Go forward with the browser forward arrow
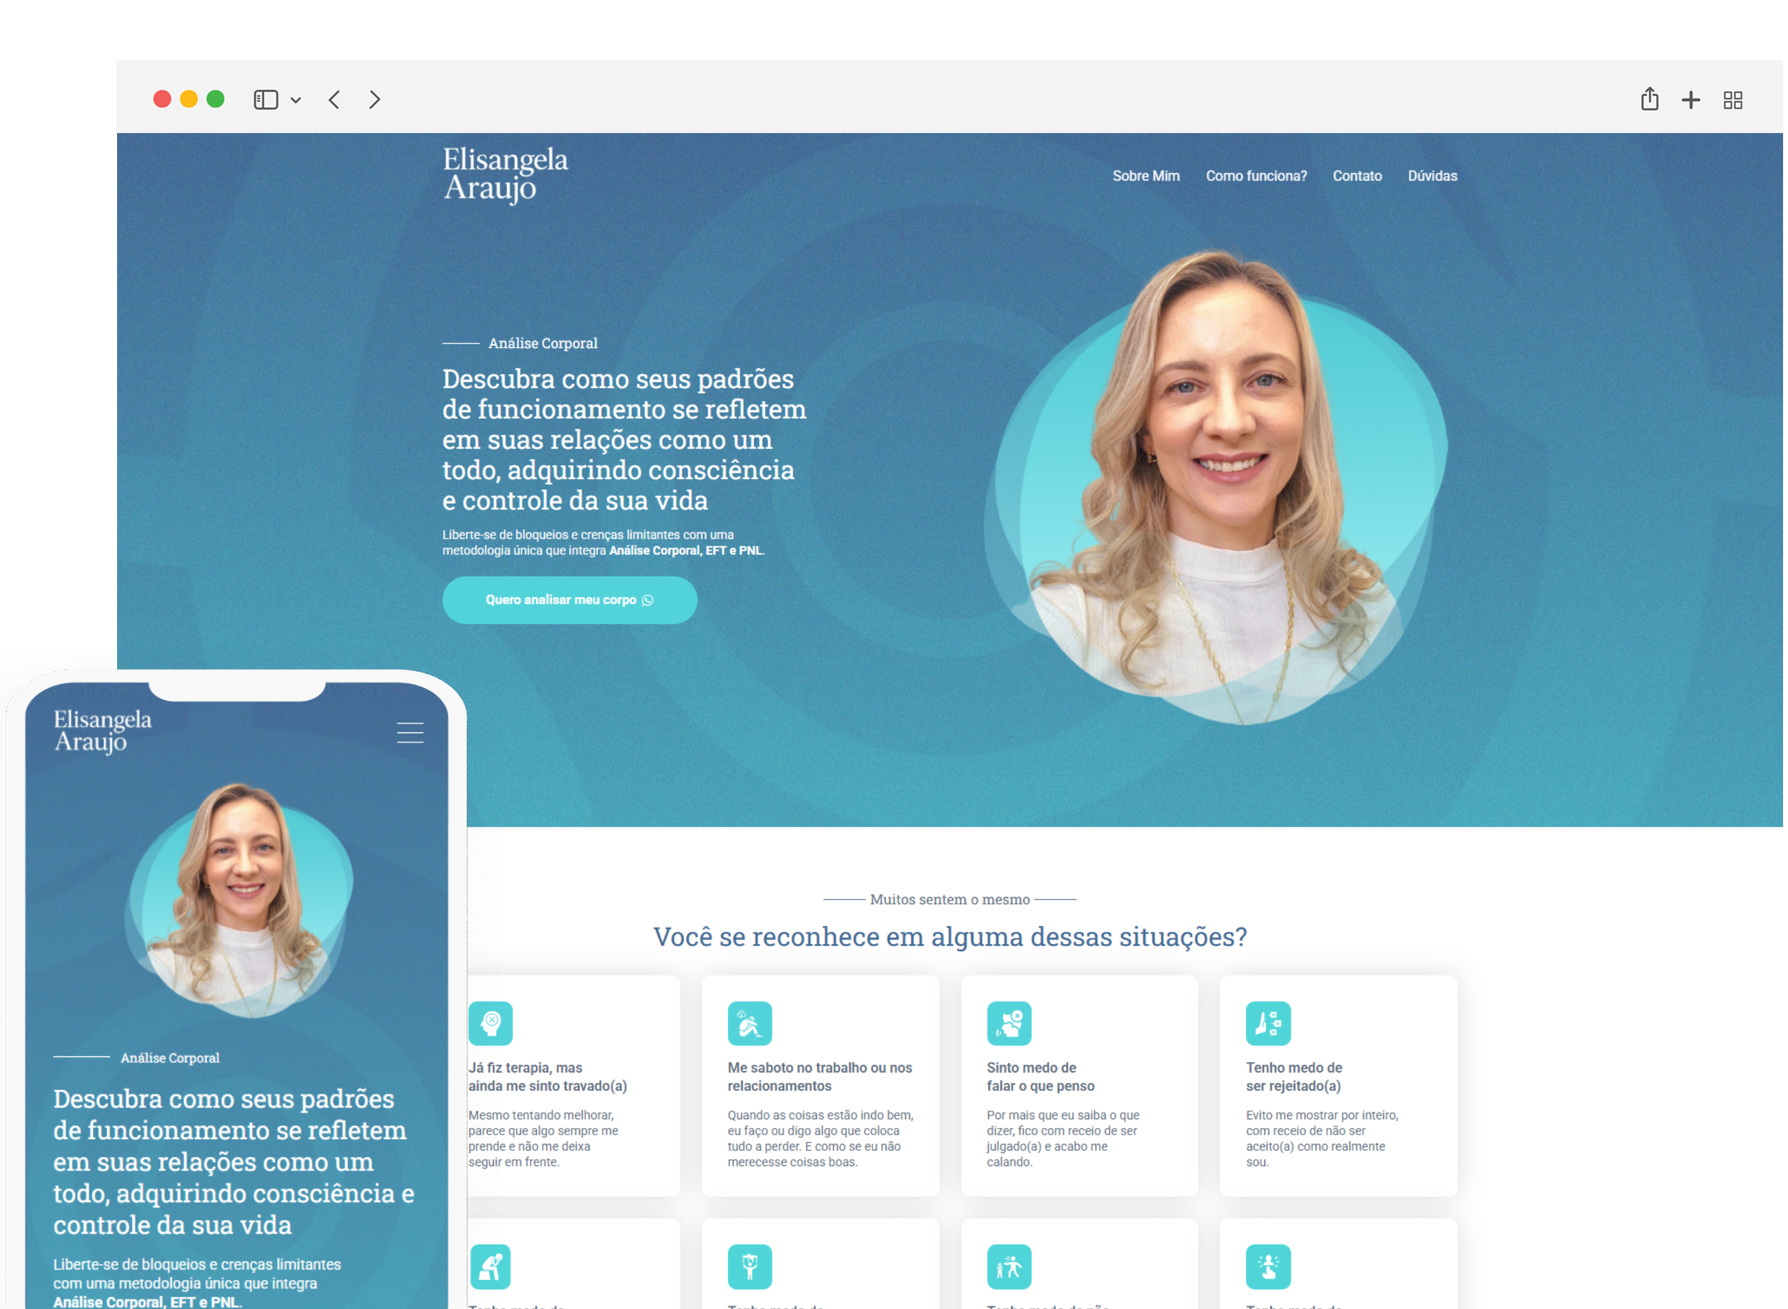Viewport: 1788px width, 1309px height. [x=375, y=100]
